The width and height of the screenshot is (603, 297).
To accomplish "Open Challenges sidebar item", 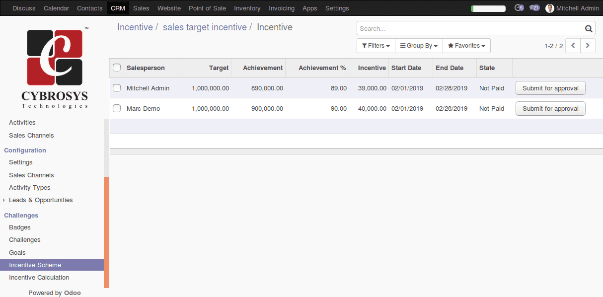I will pos(25,239).
